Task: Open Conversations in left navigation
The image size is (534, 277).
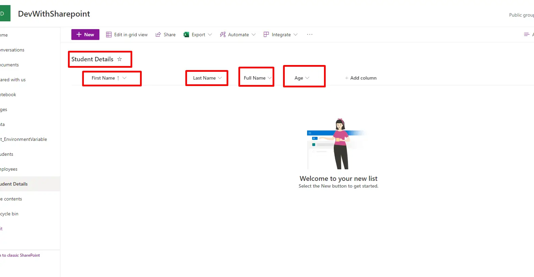Action: coord(12,50)
